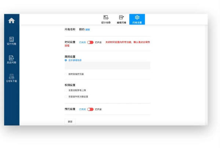Click the 问卷名称 label

pyautogui.click(x=70, y=29)
